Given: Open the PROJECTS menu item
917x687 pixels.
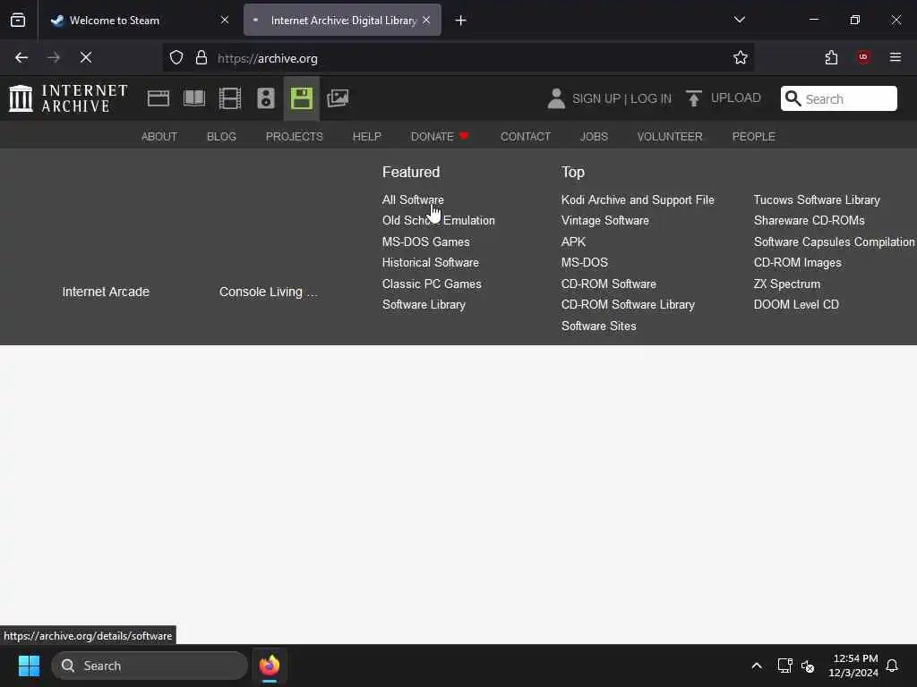Looking at the screenshot, I should (x=294, y=136).
